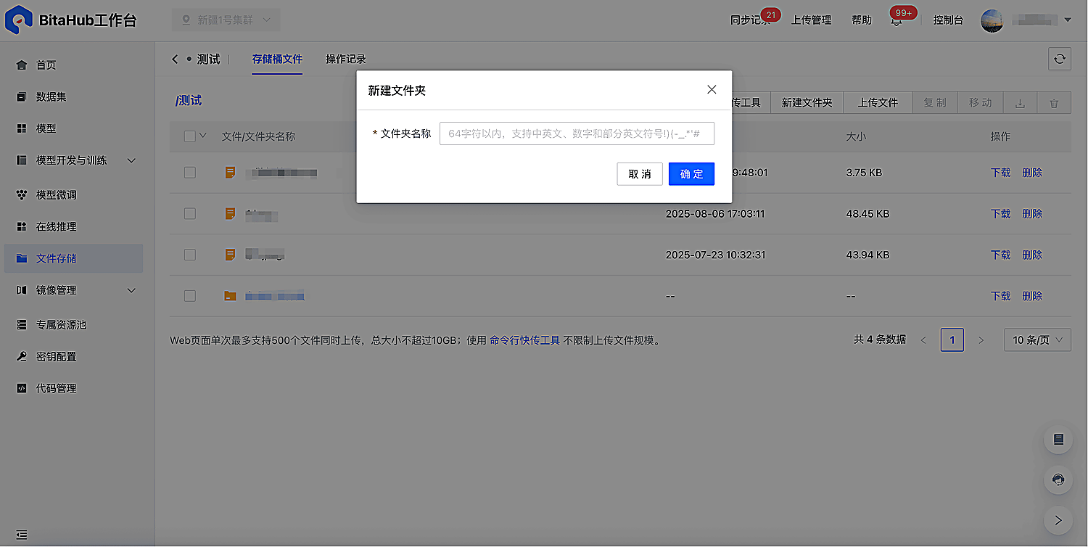The image size is (1088, 547).
Task: Open 数据集 from the sidebar
Action: pyautogui.click(x=51, y=96)
